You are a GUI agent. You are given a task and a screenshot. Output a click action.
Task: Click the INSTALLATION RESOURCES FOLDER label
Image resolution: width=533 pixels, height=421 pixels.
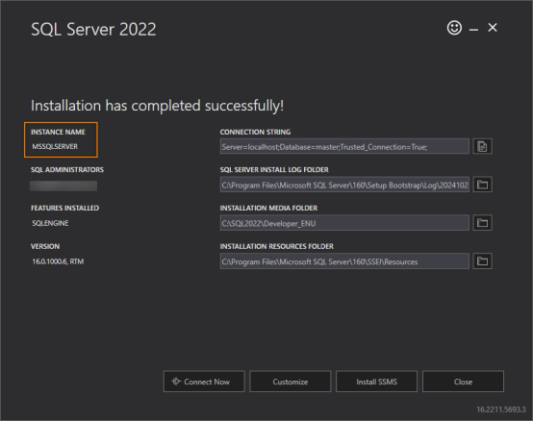(277, 246)
